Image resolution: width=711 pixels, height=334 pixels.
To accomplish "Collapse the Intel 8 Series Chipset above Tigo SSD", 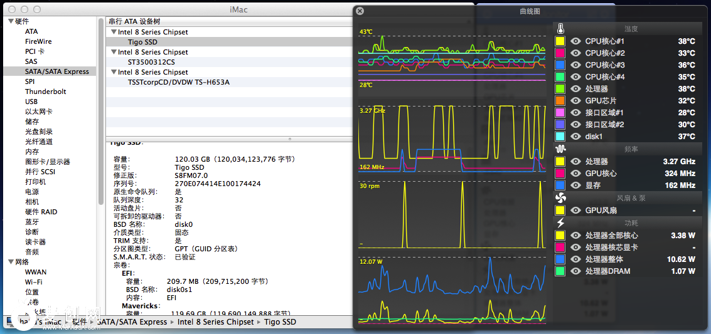I will click(113, 32).
